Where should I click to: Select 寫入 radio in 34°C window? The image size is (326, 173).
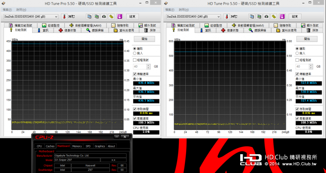coord(297,53)
